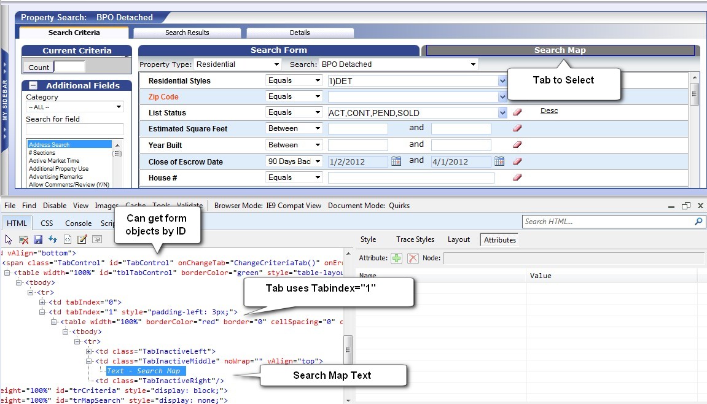Select the Search Form tab
Image resolution: width=707 pixels, height=404 pixels.
279,50
